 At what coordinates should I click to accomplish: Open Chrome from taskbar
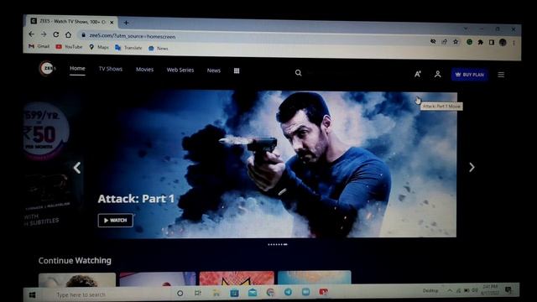click(x=270, y=292)
